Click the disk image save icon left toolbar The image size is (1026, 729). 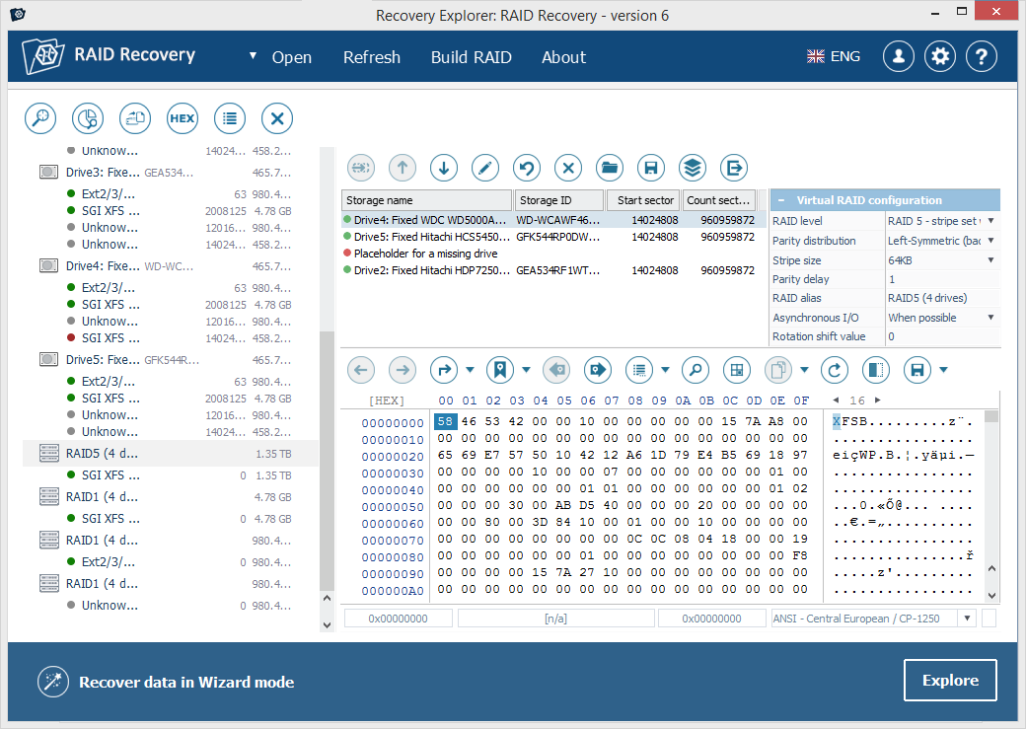pyautogui.click(x=135, y=118)
